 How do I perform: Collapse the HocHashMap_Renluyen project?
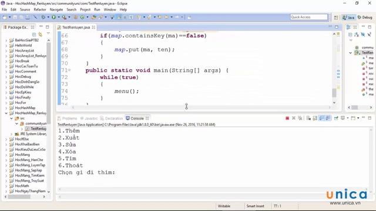6,113
